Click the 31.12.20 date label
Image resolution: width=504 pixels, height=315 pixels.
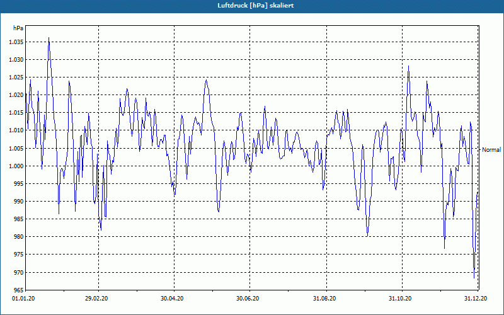pos(476,299)
